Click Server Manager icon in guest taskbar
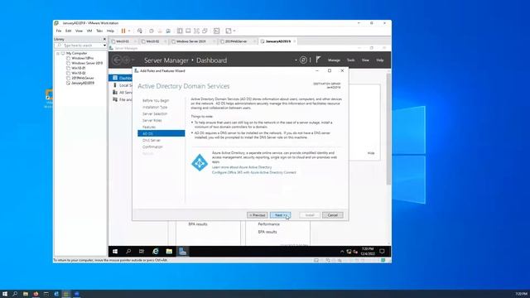Viewport: 530px width, 298px height. (x=182, y=252)
